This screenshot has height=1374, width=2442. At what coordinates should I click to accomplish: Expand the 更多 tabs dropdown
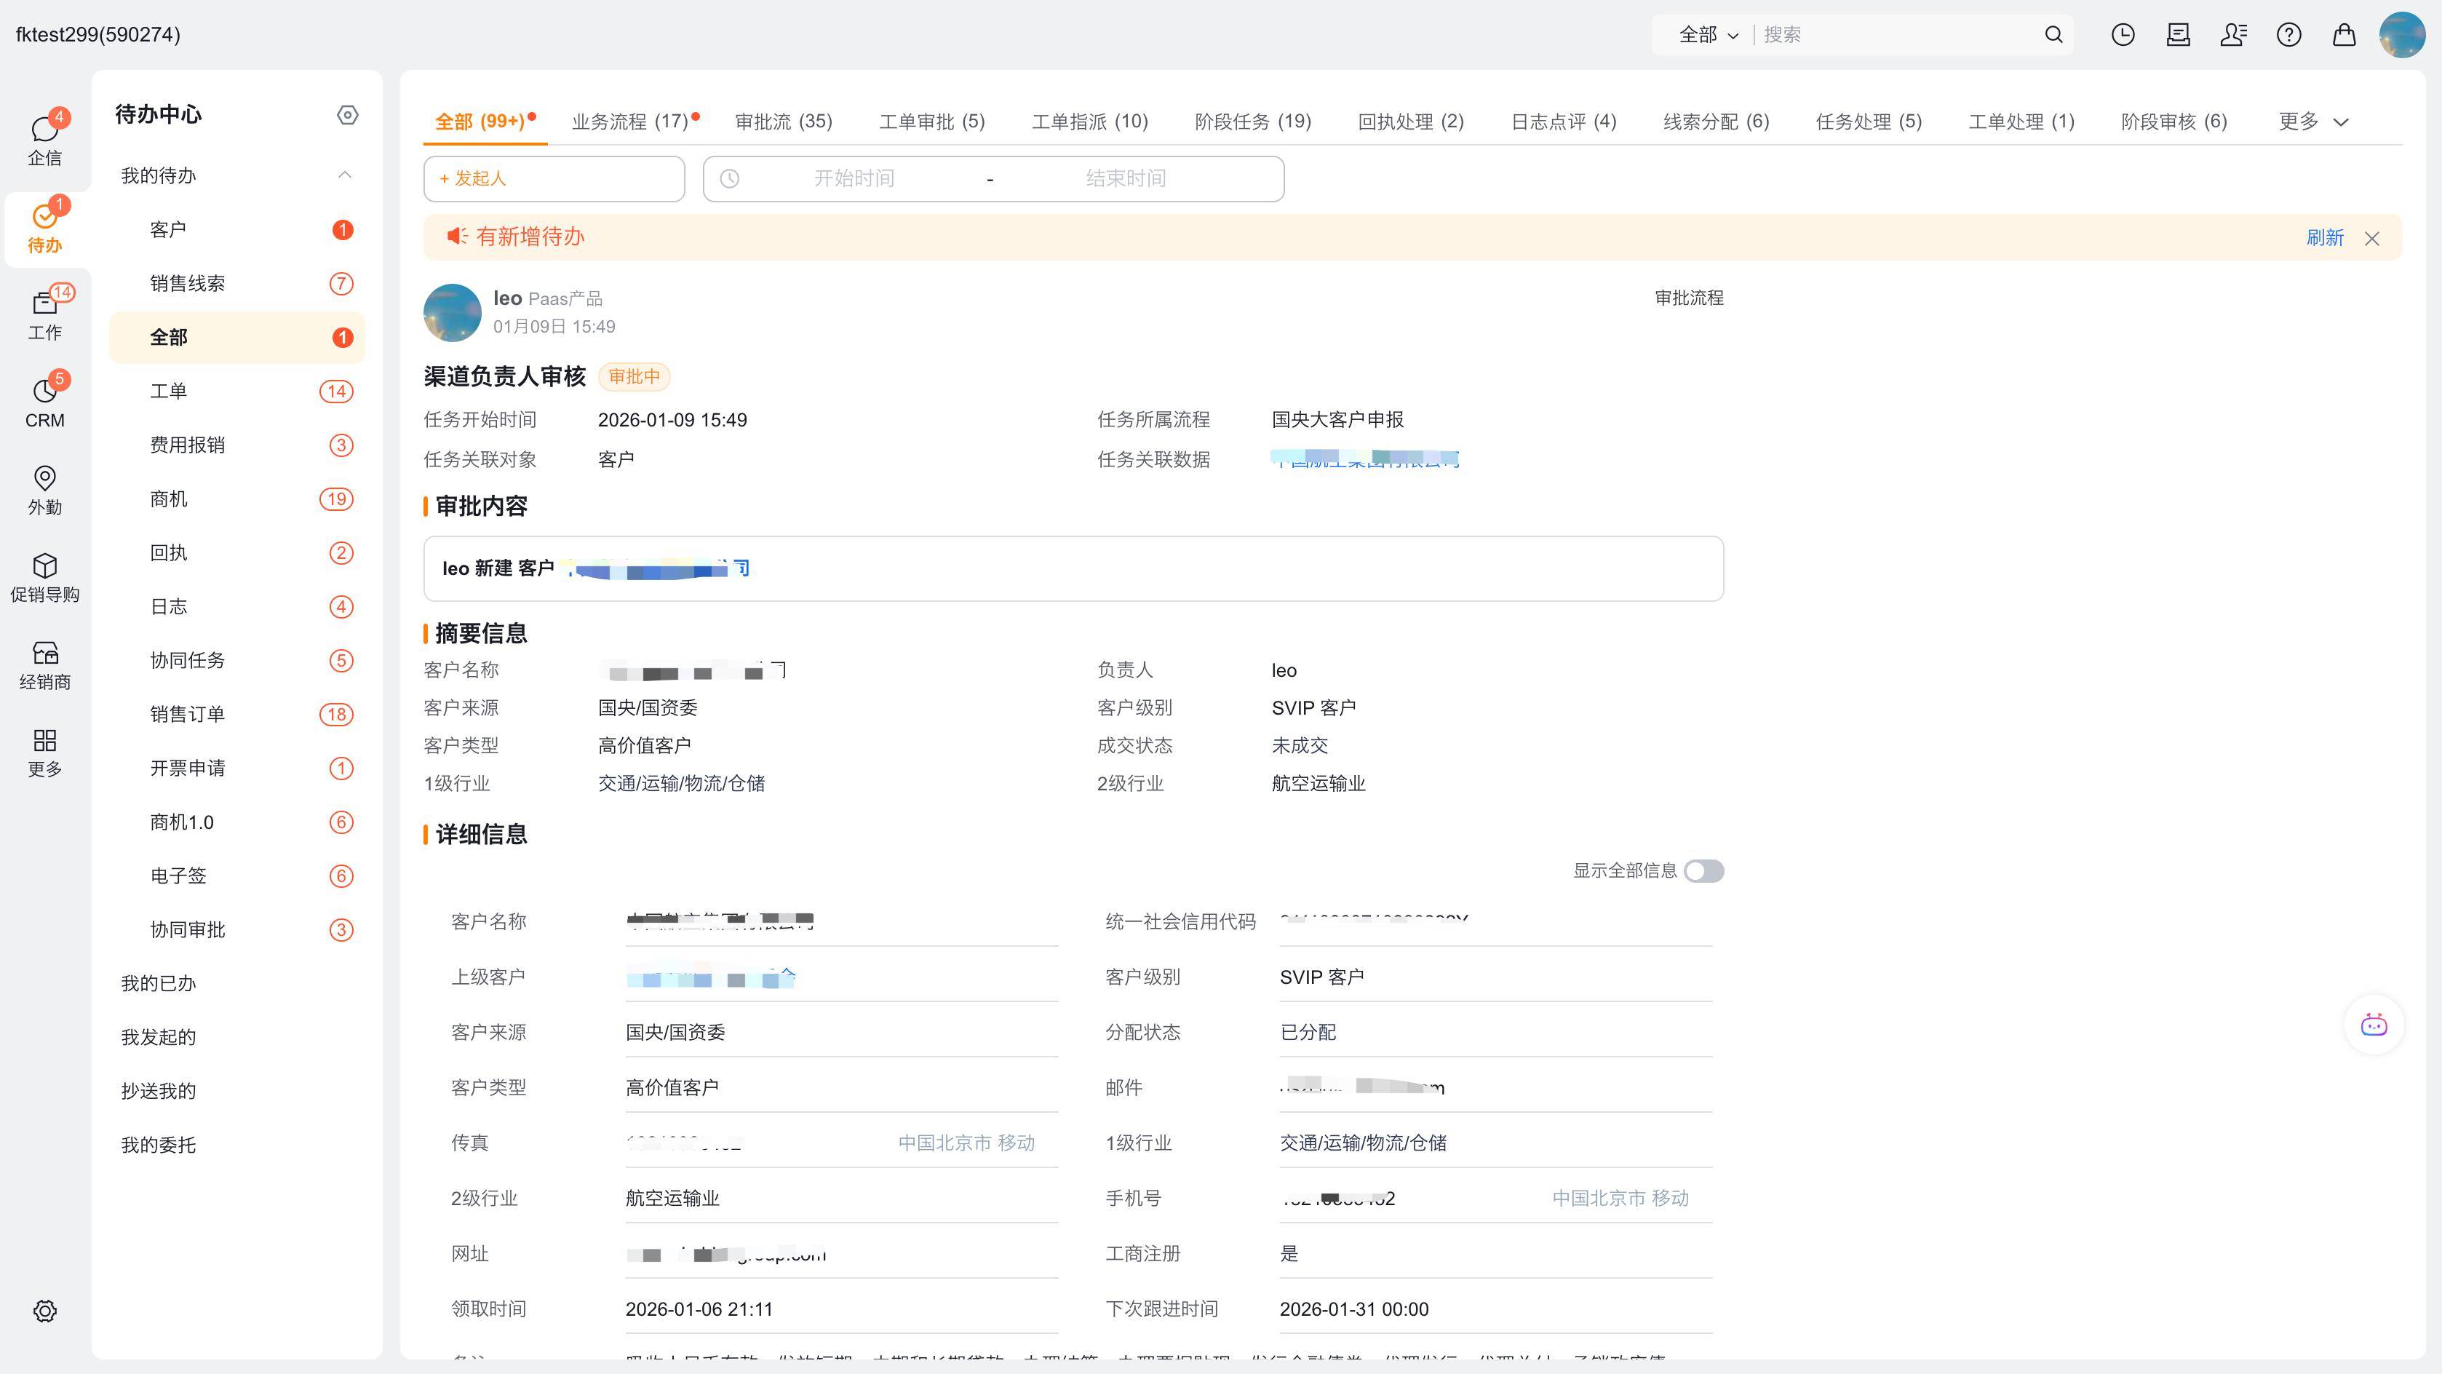[x=2313, y=122]
